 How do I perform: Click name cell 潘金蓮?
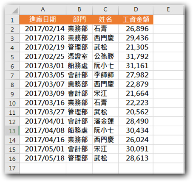coord(105,121)
